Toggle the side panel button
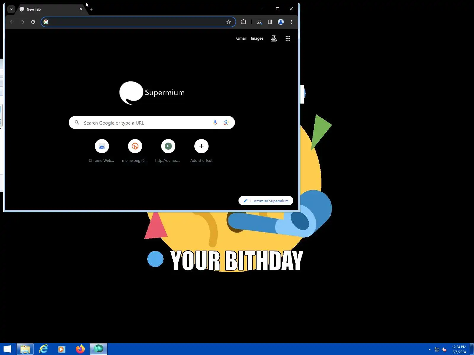This screenshot has width=474, height=355. (x=270, y=22)
